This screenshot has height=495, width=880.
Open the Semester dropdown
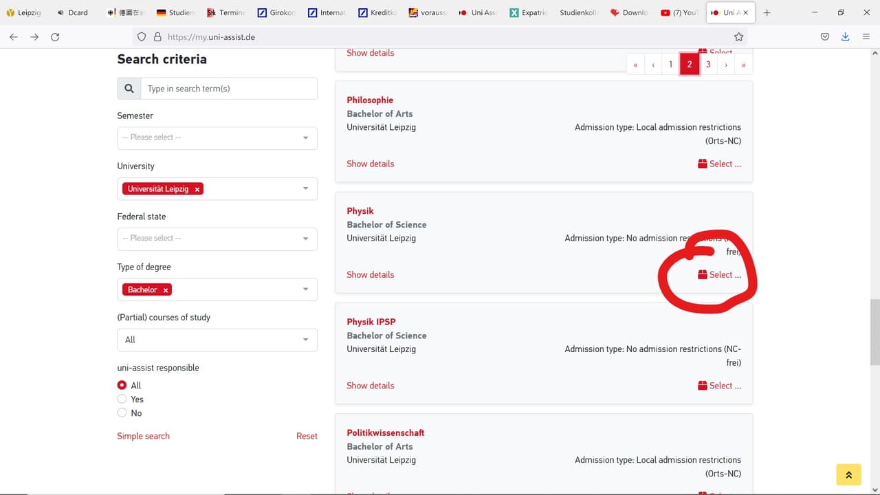(217, 138)
